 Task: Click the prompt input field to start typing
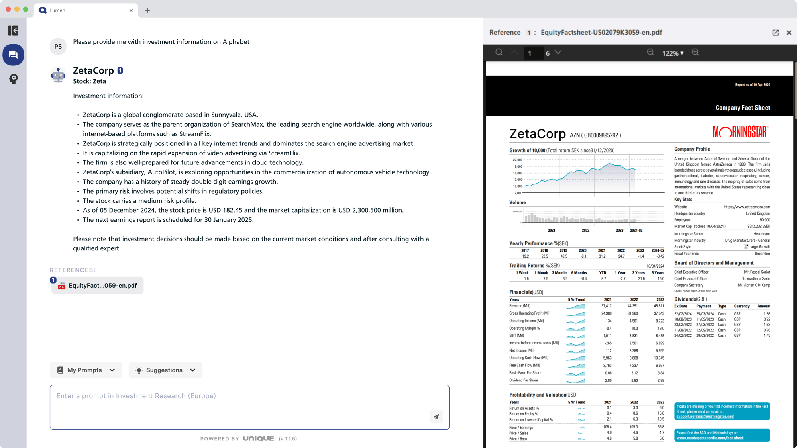(249, 407)
